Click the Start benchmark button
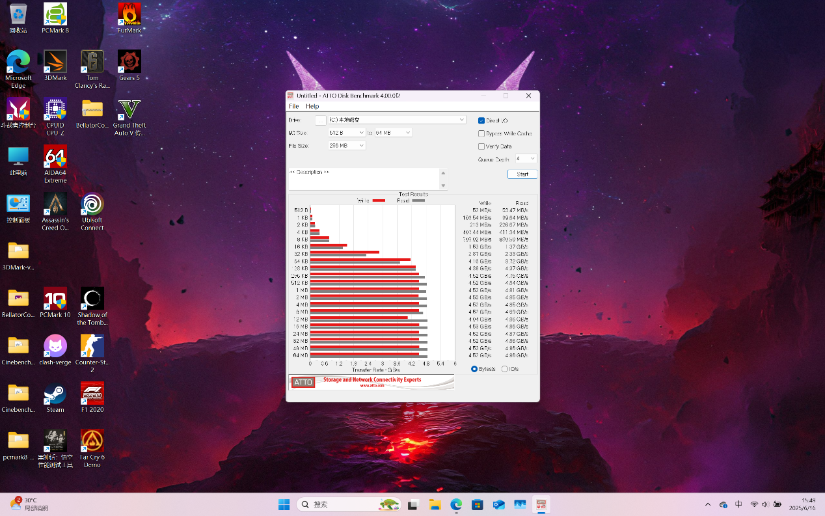This screenshot has width=825, height=516. coord(522,174)
